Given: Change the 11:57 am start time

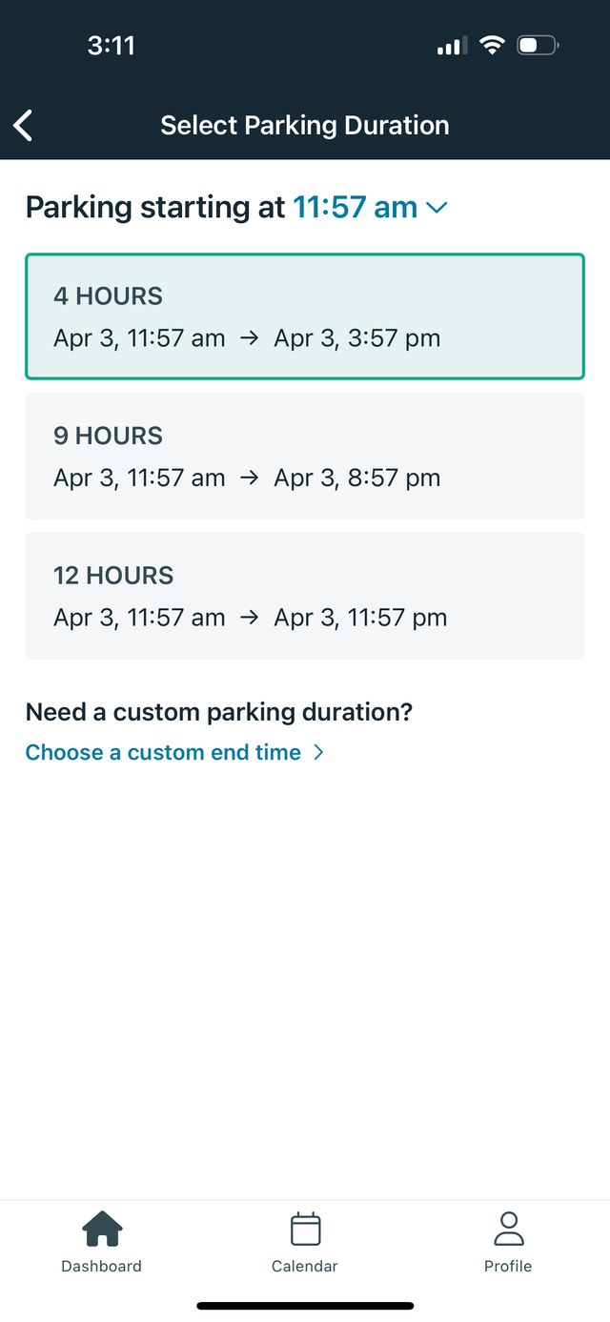Looking at the screenshot, I should (x=356, y=207).
